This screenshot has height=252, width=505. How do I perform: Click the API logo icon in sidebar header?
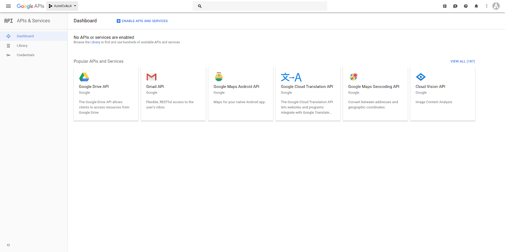9,21
